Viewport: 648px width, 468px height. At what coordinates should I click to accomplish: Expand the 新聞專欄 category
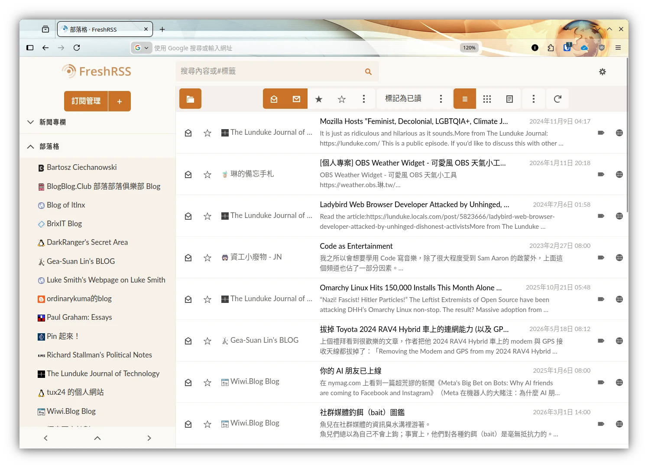30,122
